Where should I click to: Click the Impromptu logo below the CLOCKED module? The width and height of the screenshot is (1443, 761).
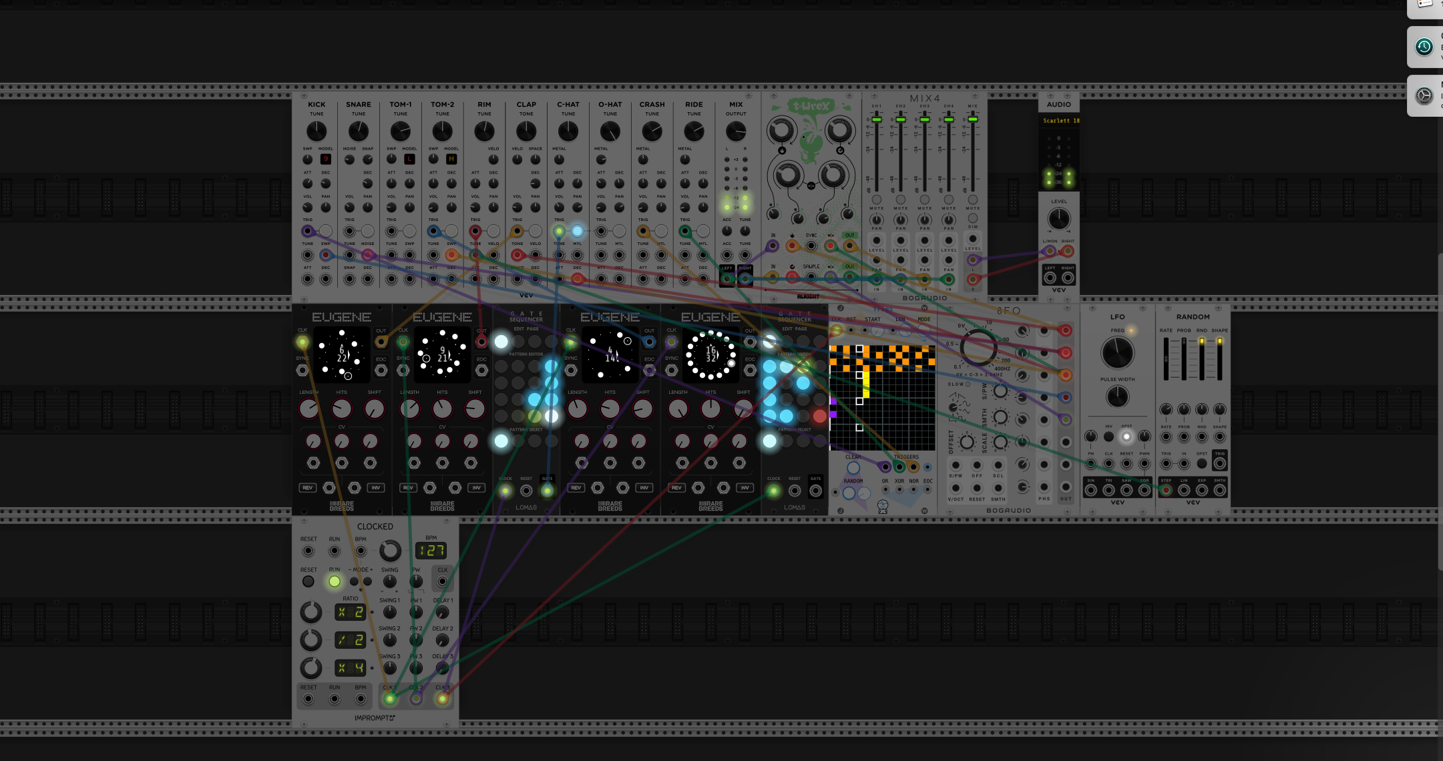pos(375,718)
